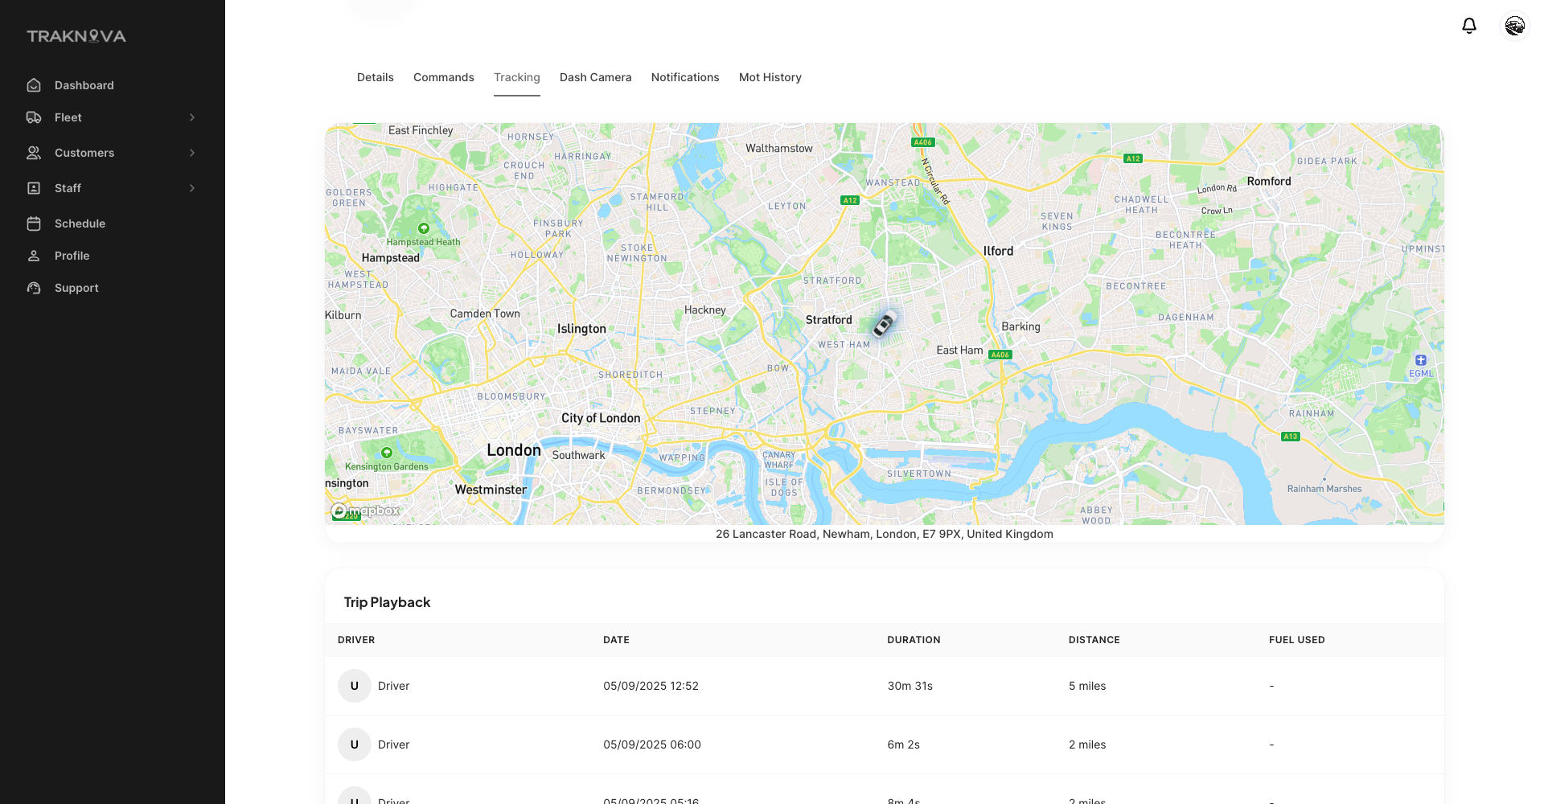Screen dimensions: 1544x804
Task: Click the Customers people icon
Action: tap(34, 153)
